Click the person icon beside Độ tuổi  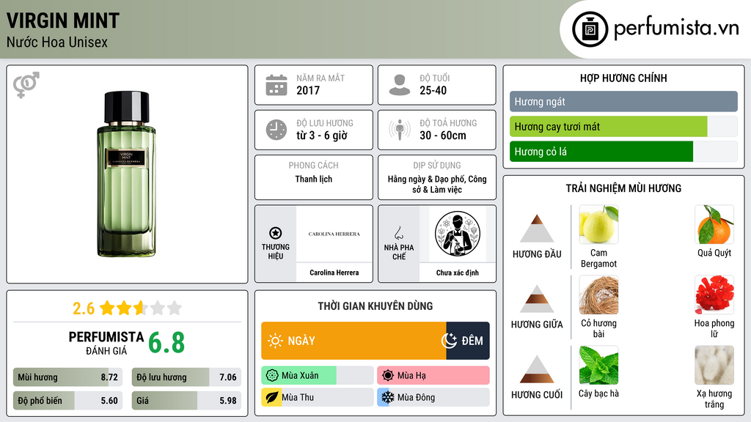tap(400, 85)
